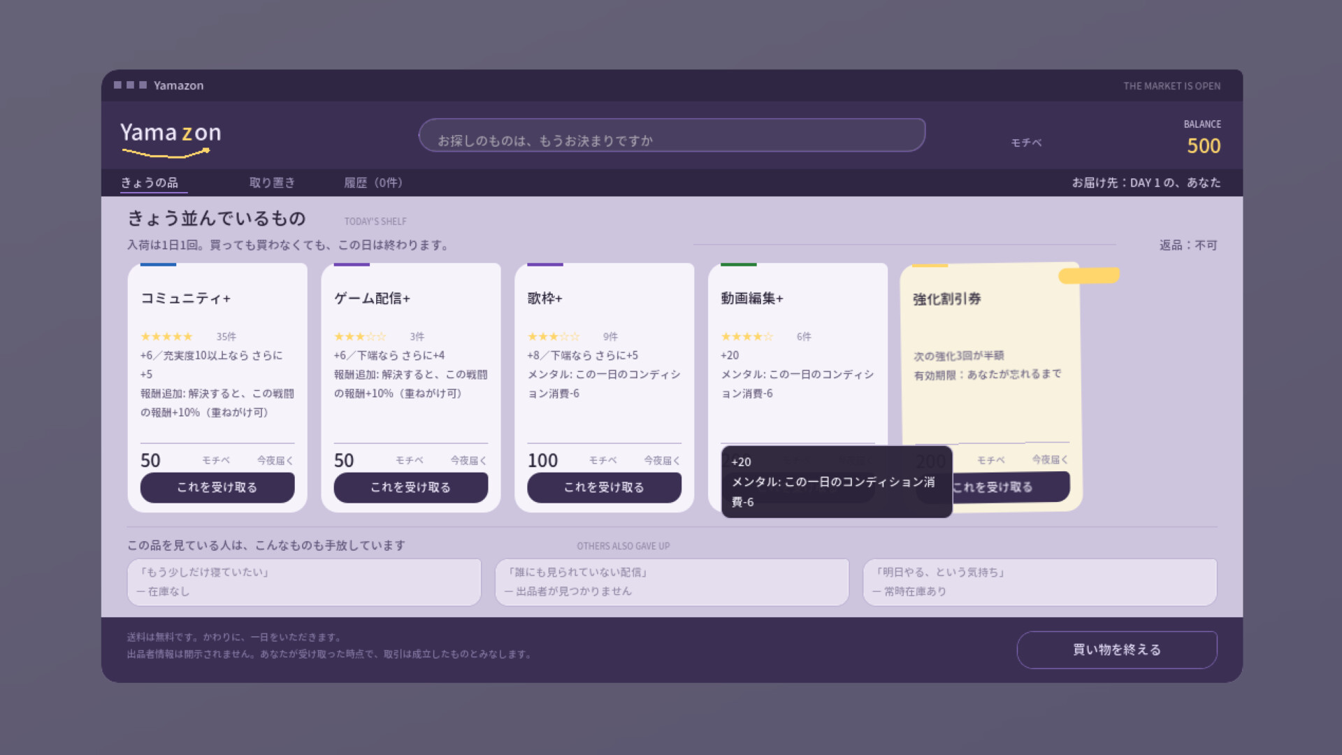Open 「明日やる、という気持ち」 suggestion
The image size is (1342, 755).
[1040, 582]
